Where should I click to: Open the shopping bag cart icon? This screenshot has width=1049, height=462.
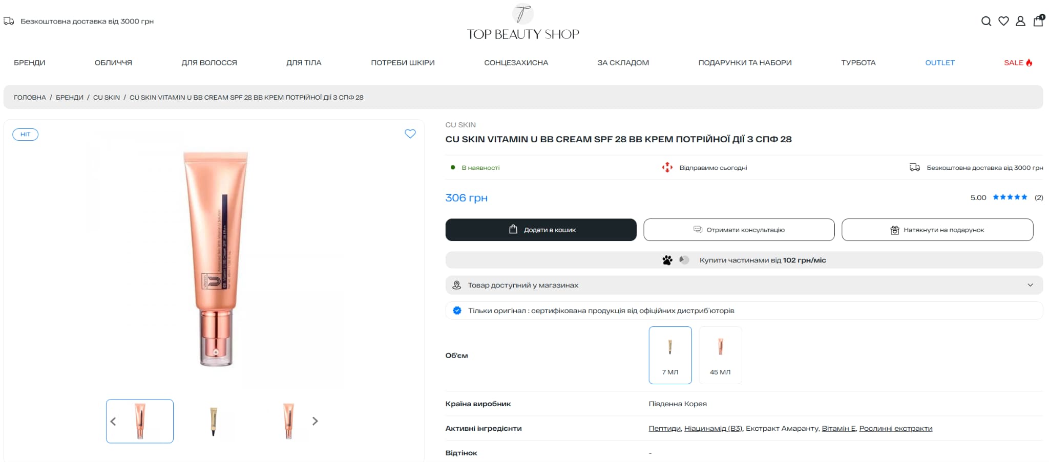[x=1039, y=20]
